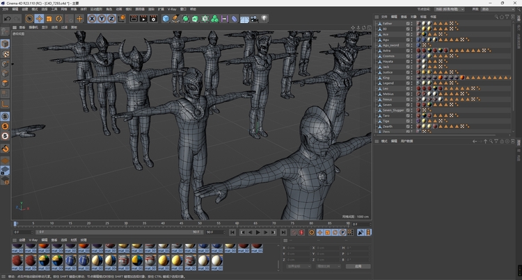Switch to Polygons mode orange cube icon

tap(5, 83)
